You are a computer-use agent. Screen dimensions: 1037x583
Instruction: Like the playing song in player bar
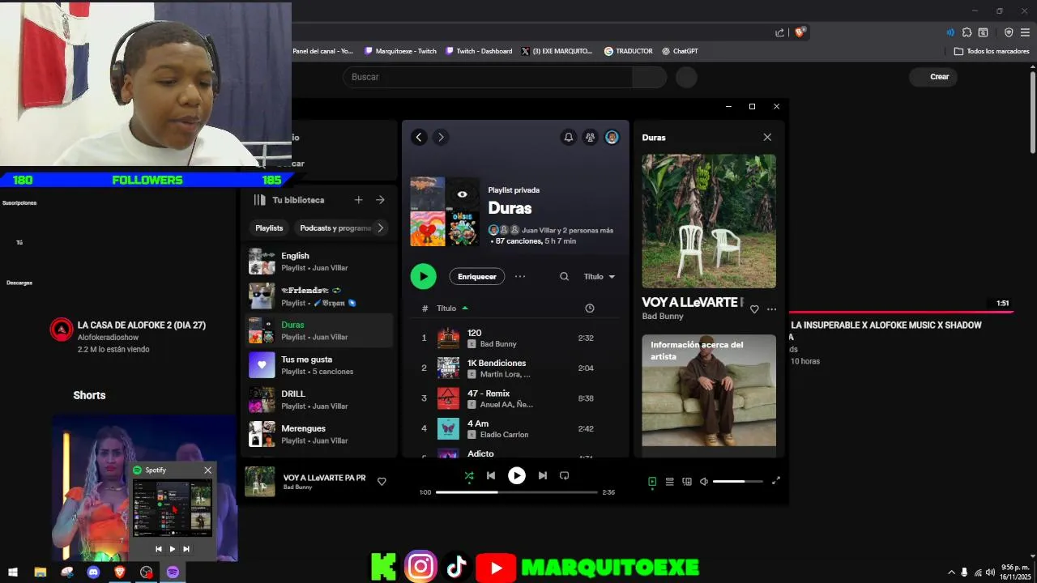[x=382, y=482]
